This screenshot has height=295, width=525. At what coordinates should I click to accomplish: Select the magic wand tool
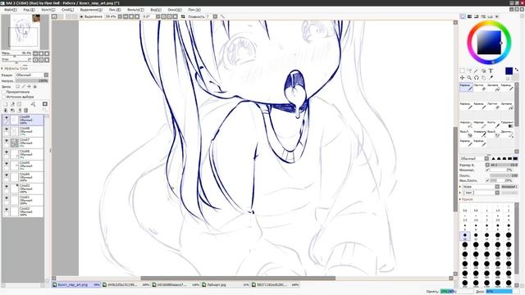click(477, 71)
